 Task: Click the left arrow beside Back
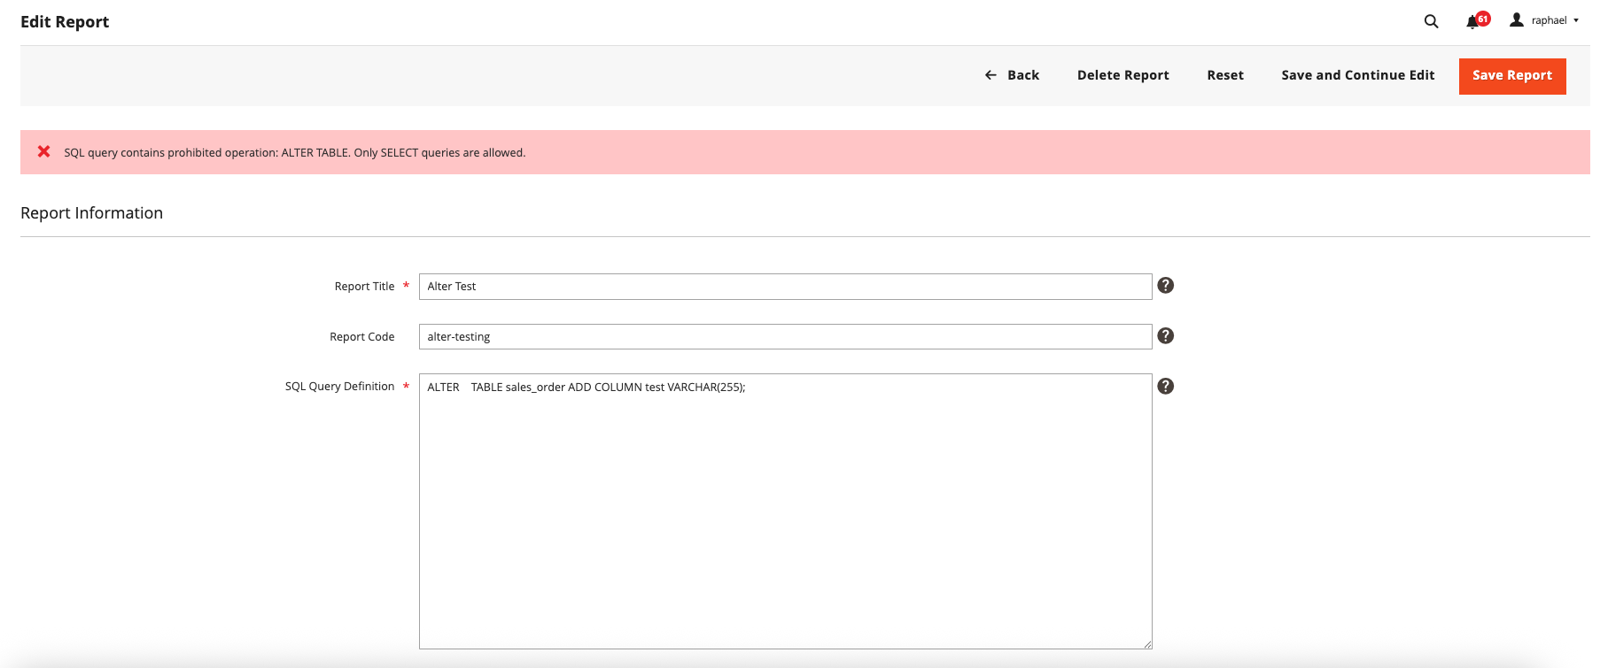(990, 75)
